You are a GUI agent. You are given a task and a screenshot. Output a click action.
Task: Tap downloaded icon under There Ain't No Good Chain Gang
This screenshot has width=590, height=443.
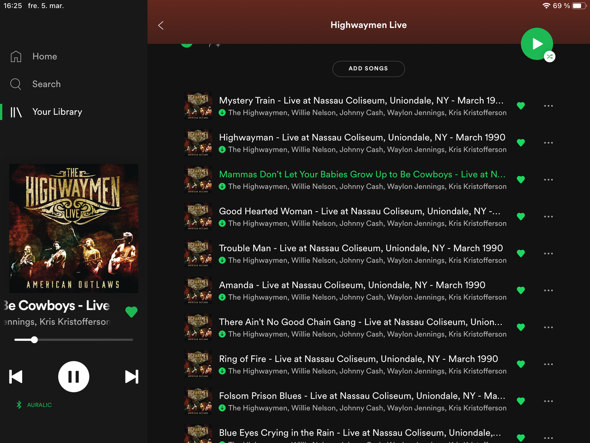[x=222, y=334]
